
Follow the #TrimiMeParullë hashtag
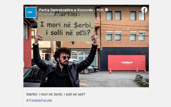pyautogui.click(x=39, y=100)
